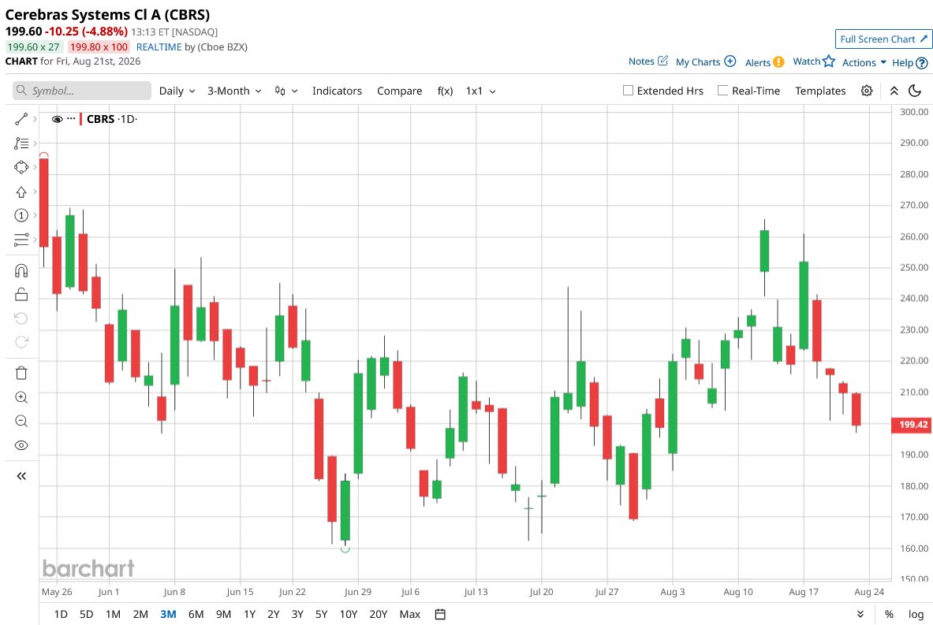The image size is (933, 625).
Task: Open the f(x) expressions menu
Action: click(445, 91)
